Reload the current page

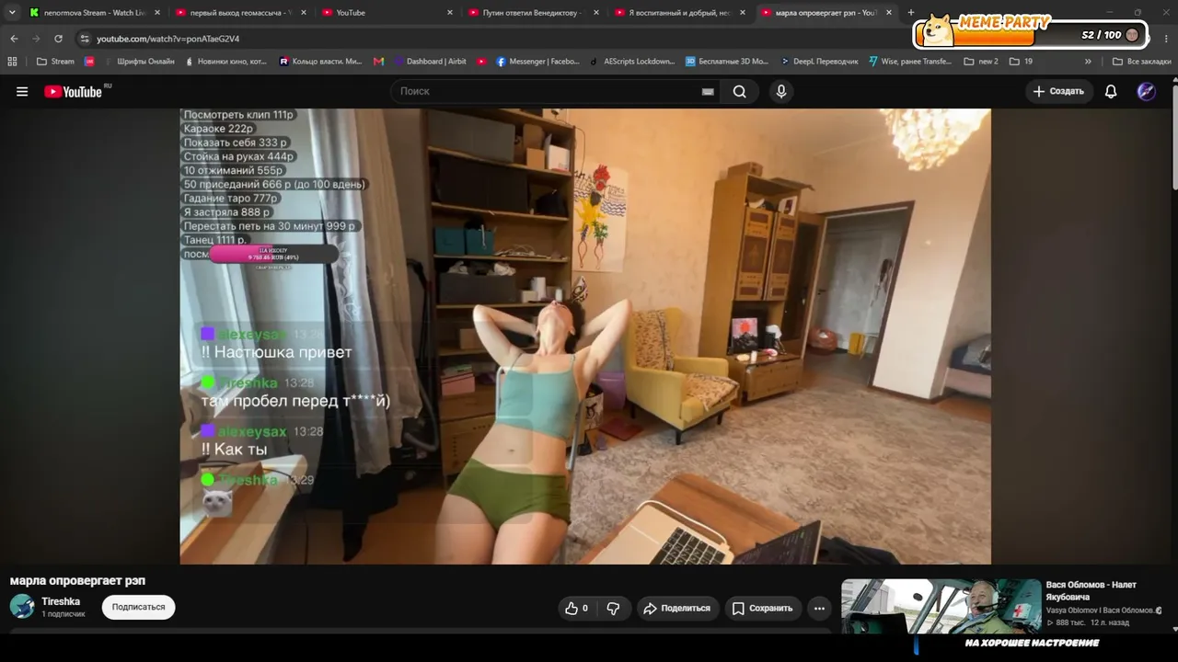[x=58, y=39]
